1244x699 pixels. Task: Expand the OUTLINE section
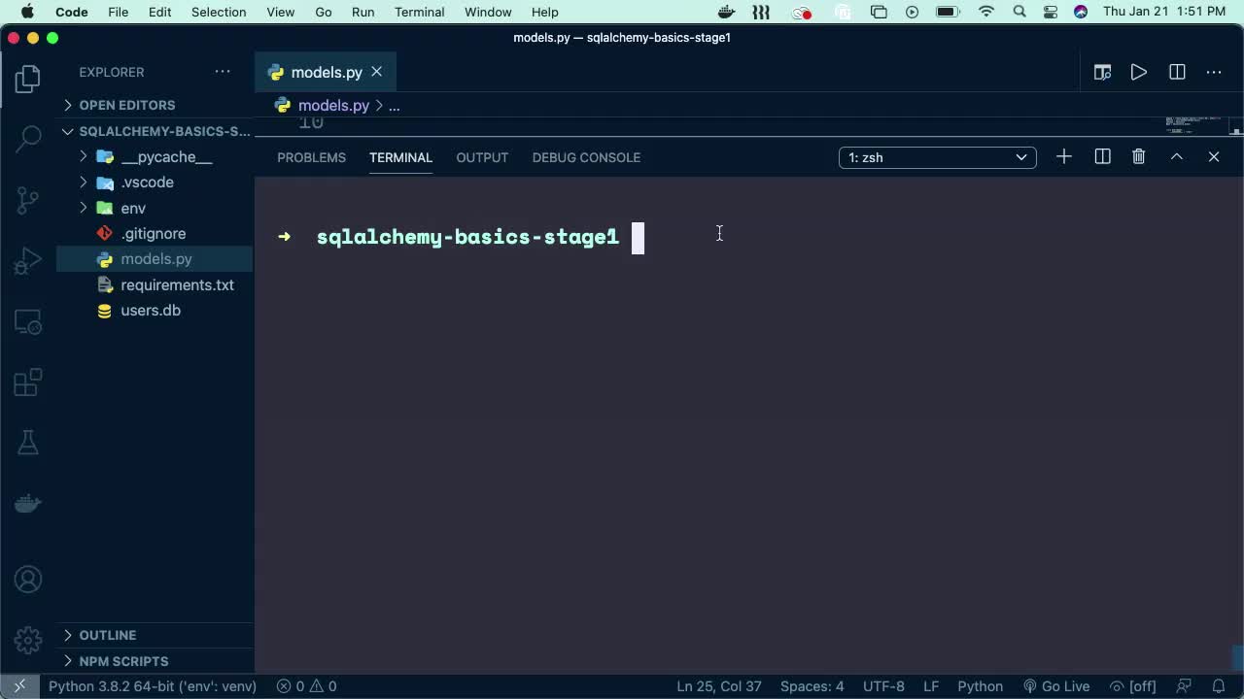click(x=108, y=635)
